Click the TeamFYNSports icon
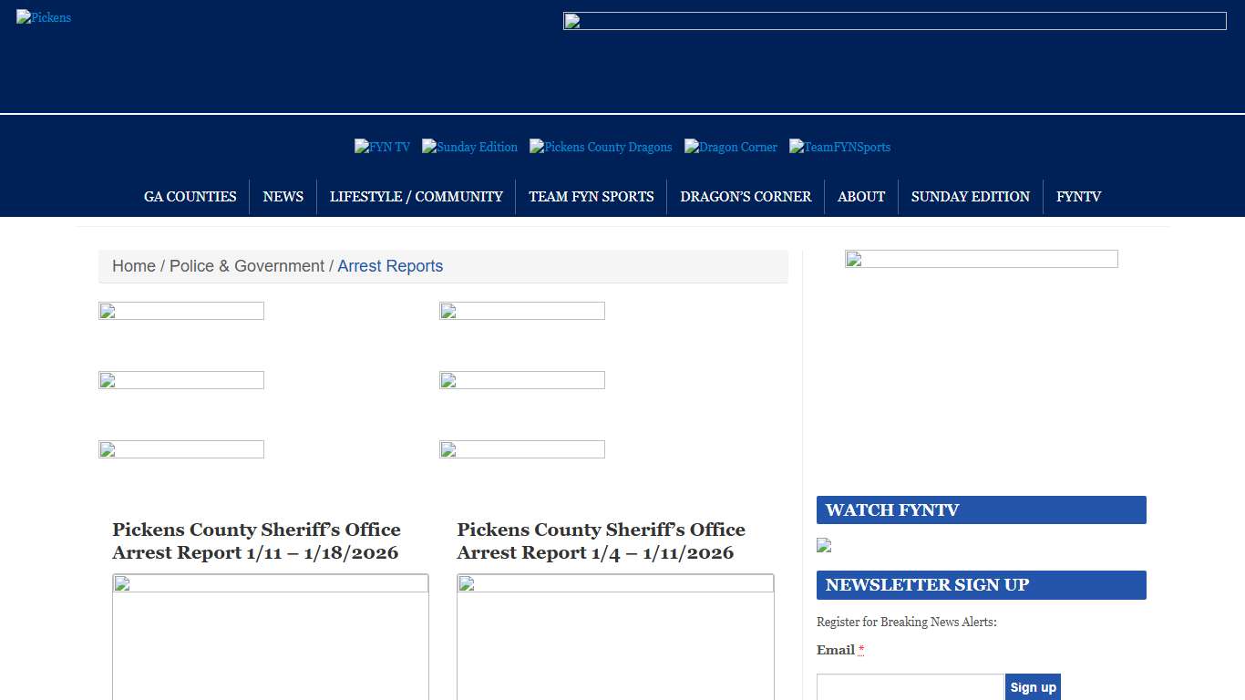This screenshot has height=700, width=1245. pos(839,147)
